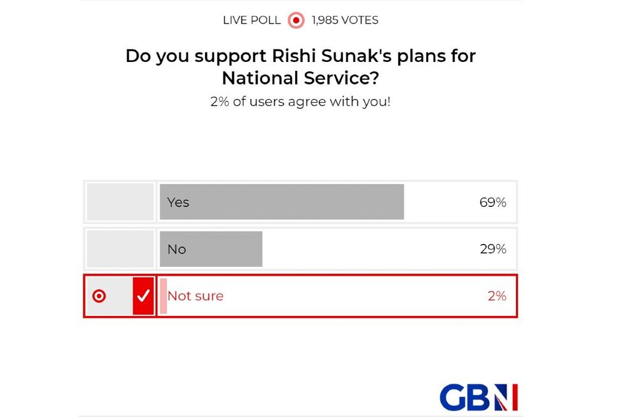Click the 2% of users agree message

click(x=300, y=101)
